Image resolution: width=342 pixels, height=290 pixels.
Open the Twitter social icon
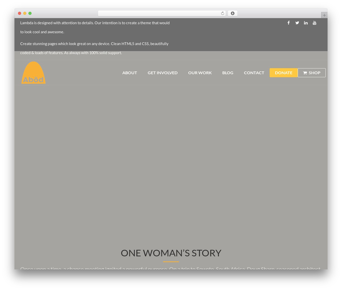[x=297, y=23]
